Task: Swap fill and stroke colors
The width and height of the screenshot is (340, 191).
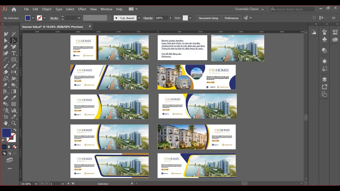Action: point(15,130)
